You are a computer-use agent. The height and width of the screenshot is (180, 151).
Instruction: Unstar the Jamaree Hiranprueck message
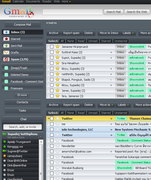point(58,47)
